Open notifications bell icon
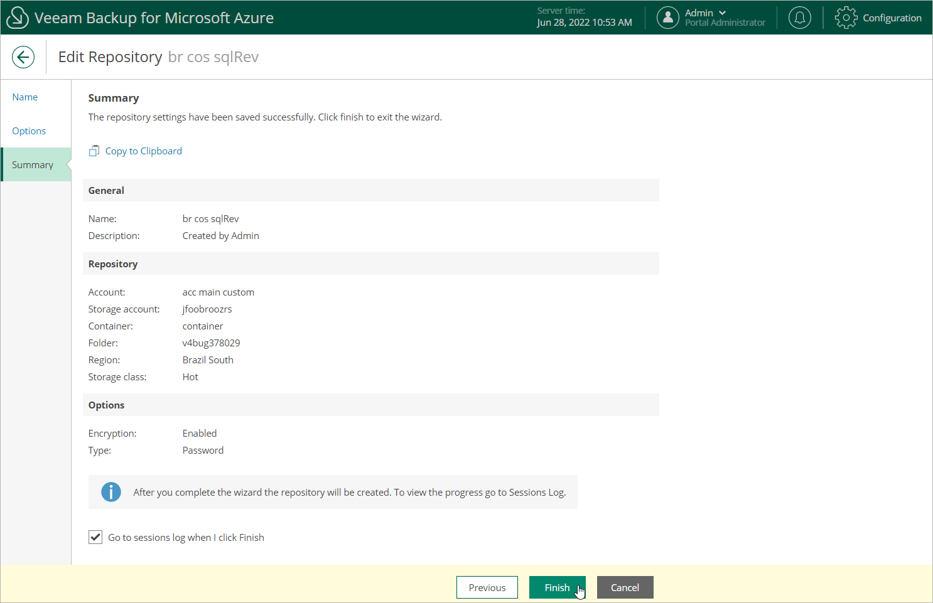The width and height of the screenshot is (933, 603). click(800, 18)
